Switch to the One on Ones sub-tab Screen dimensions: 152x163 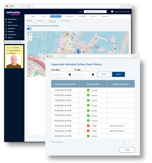[x=40, y=21]
